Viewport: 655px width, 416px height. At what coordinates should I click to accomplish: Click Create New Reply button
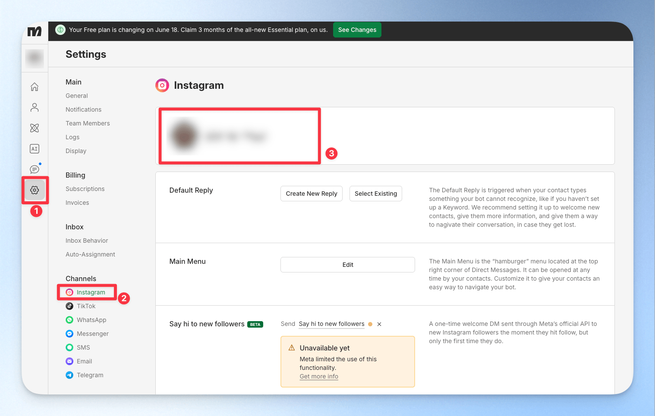pos(312,194)
